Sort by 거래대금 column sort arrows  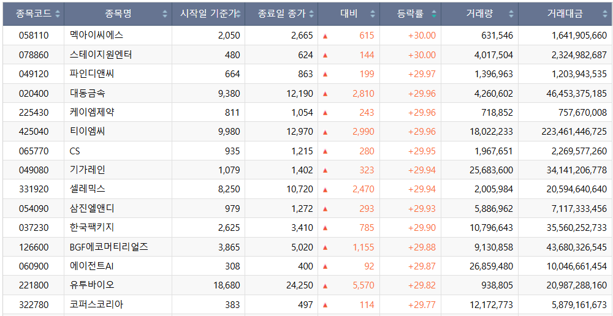coord(605,14)
